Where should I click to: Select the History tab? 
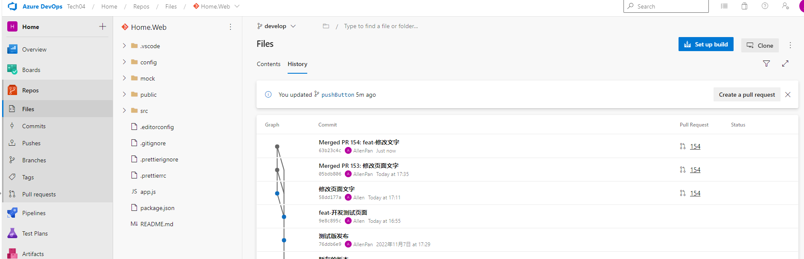pos(297,64)
